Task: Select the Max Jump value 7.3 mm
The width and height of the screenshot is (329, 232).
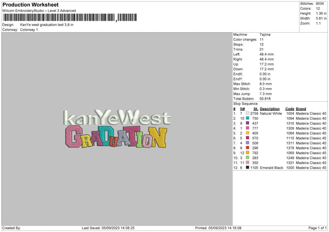Action: pos(265,94)
